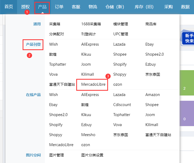Choose Ezbuy under 产品刊登
The width and height of the screenshot is (194, 163).
151,64
